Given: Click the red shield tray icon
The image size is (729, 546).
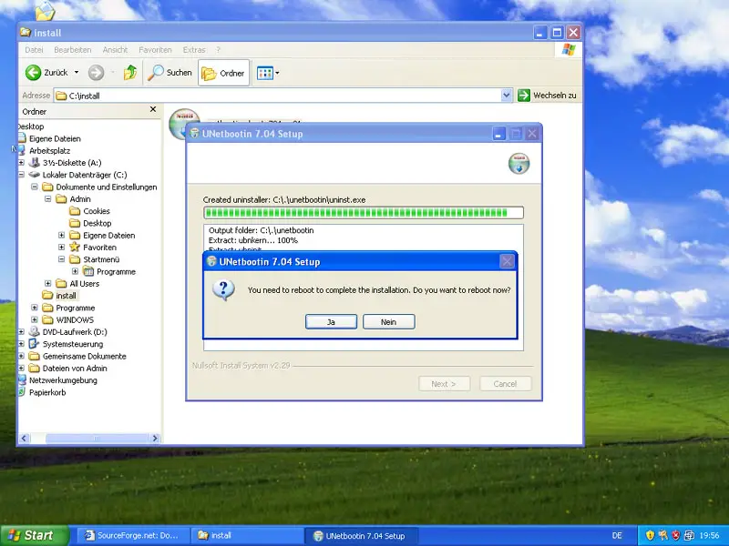Looking at the screenshot, I should 676,536.
